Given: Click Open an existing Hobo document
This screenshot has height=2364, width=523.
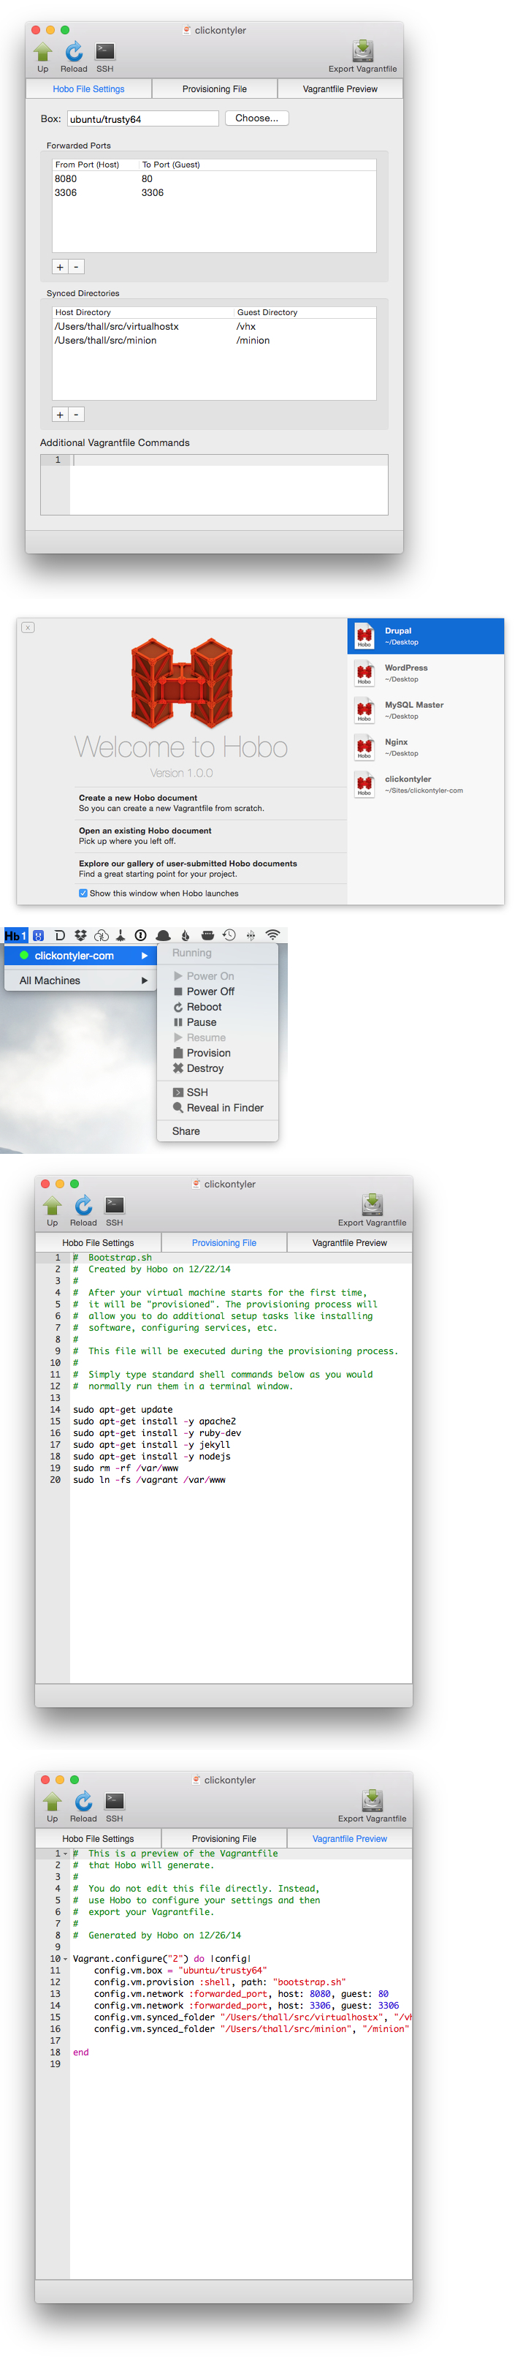Looking at the screenshot, I should (212, 836).
